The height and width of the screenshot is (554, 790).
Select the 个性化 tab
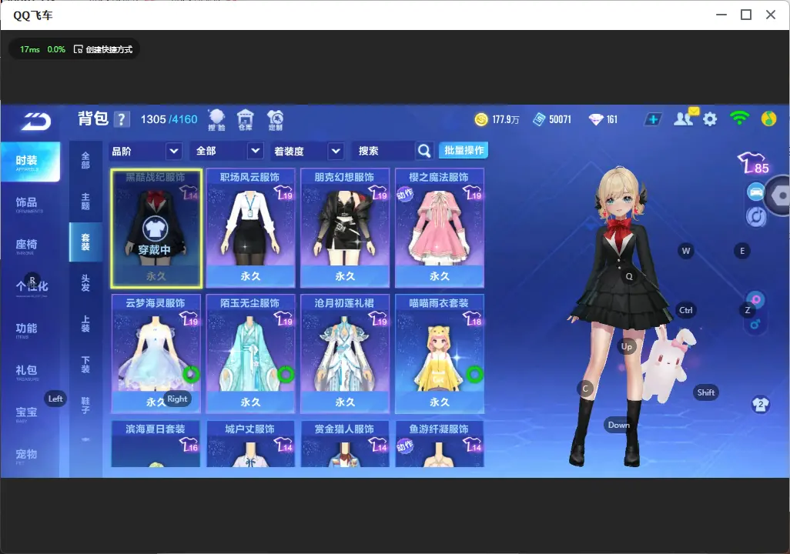(30, 288)
